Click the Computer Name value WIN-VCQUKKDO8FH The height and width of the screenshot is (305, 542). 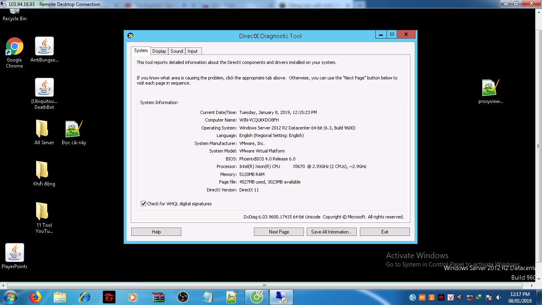259,120
